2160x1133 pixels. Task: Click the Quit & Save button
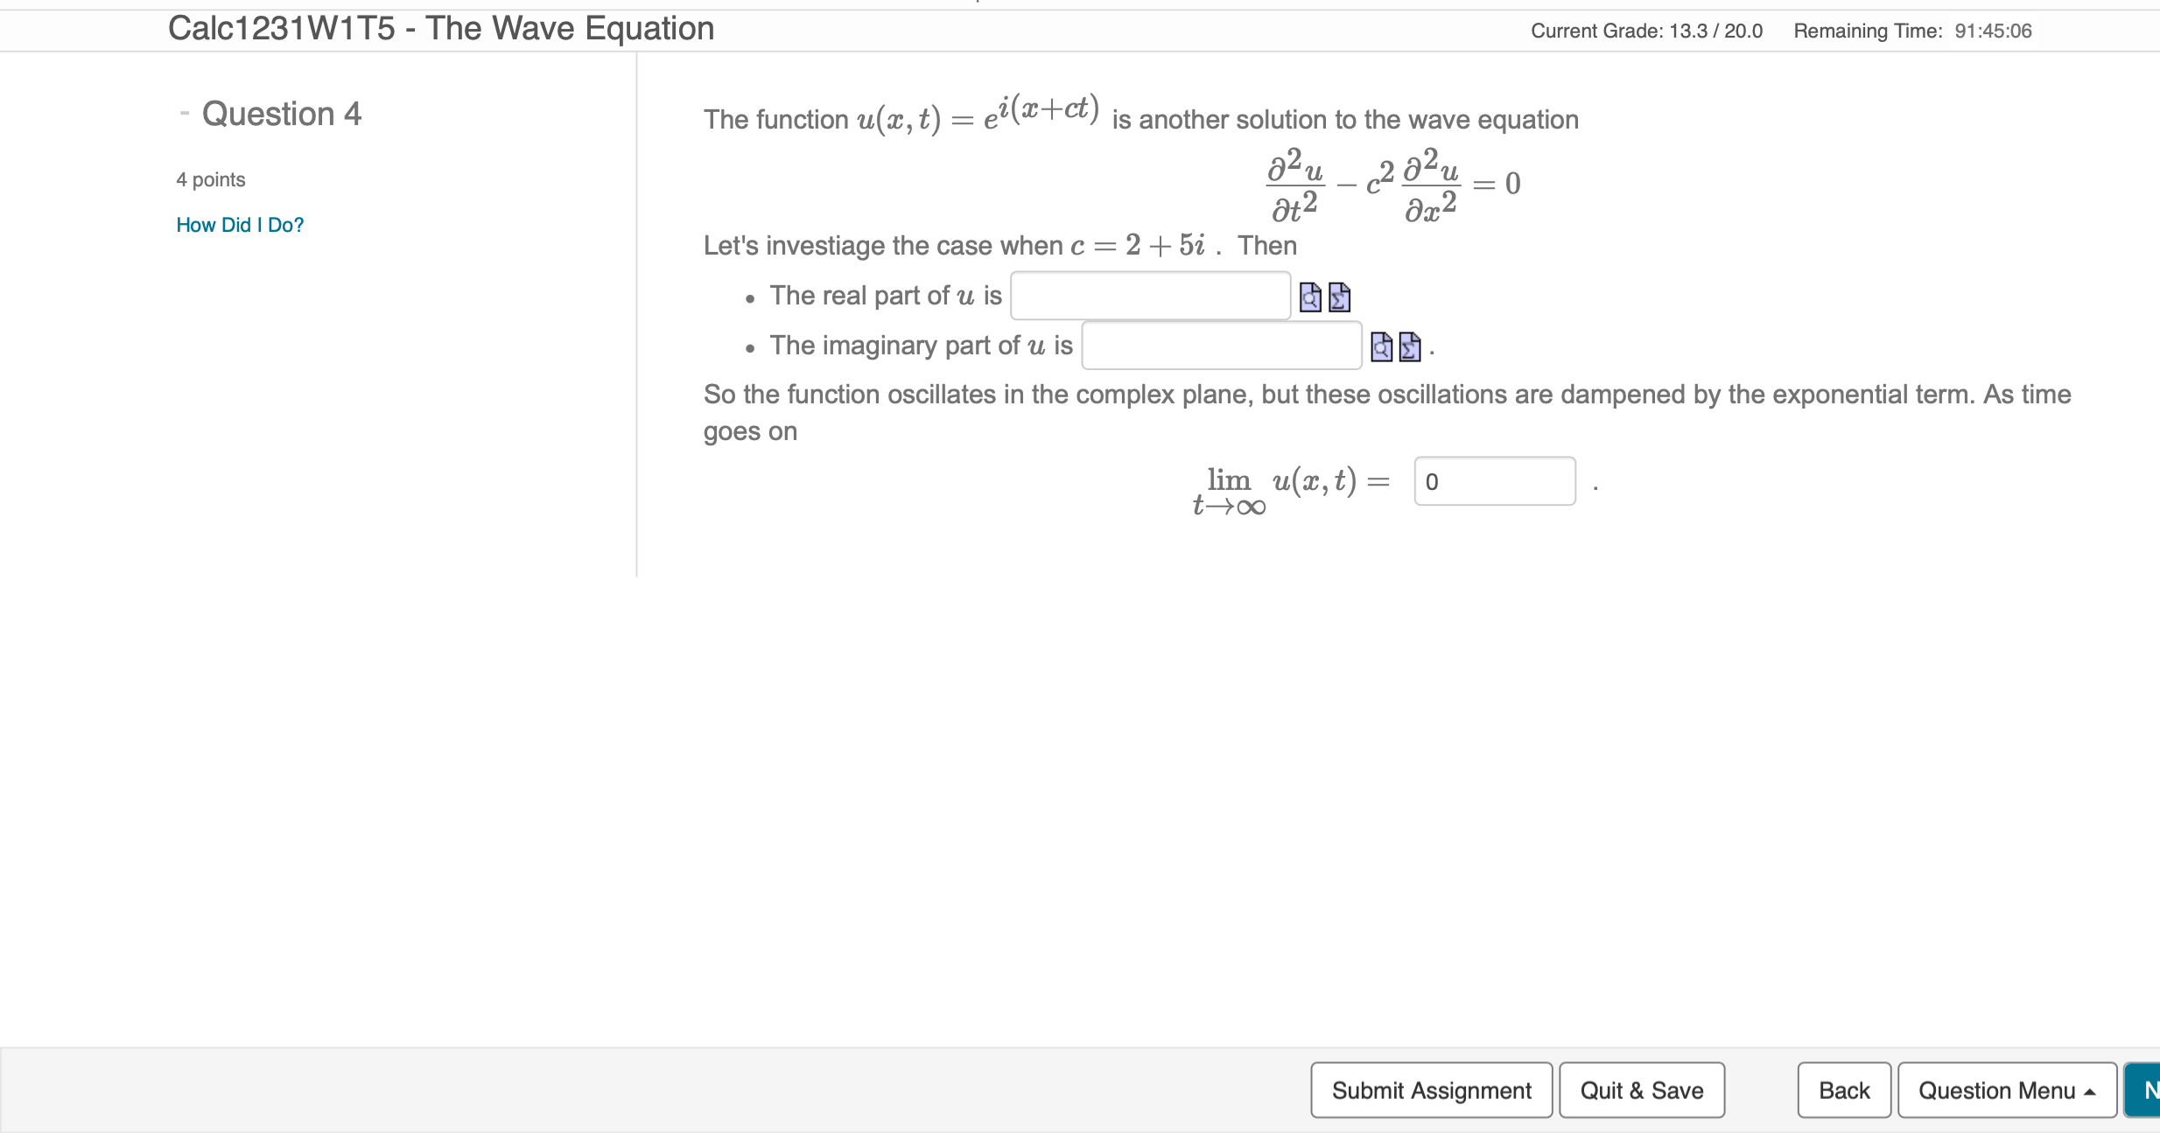pos(1641,1090)
